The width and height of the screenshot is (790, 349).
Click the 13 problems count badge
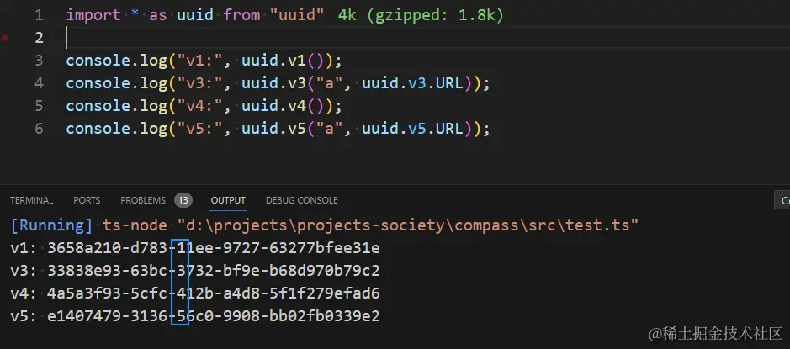(183, 200)
